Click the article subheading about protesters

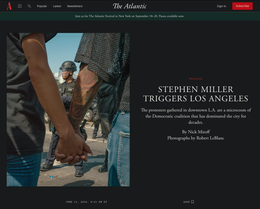click(x=196, y=116)
